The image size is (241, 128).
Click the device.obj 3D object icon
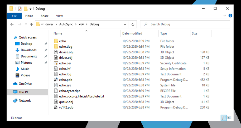click(56, 52)
